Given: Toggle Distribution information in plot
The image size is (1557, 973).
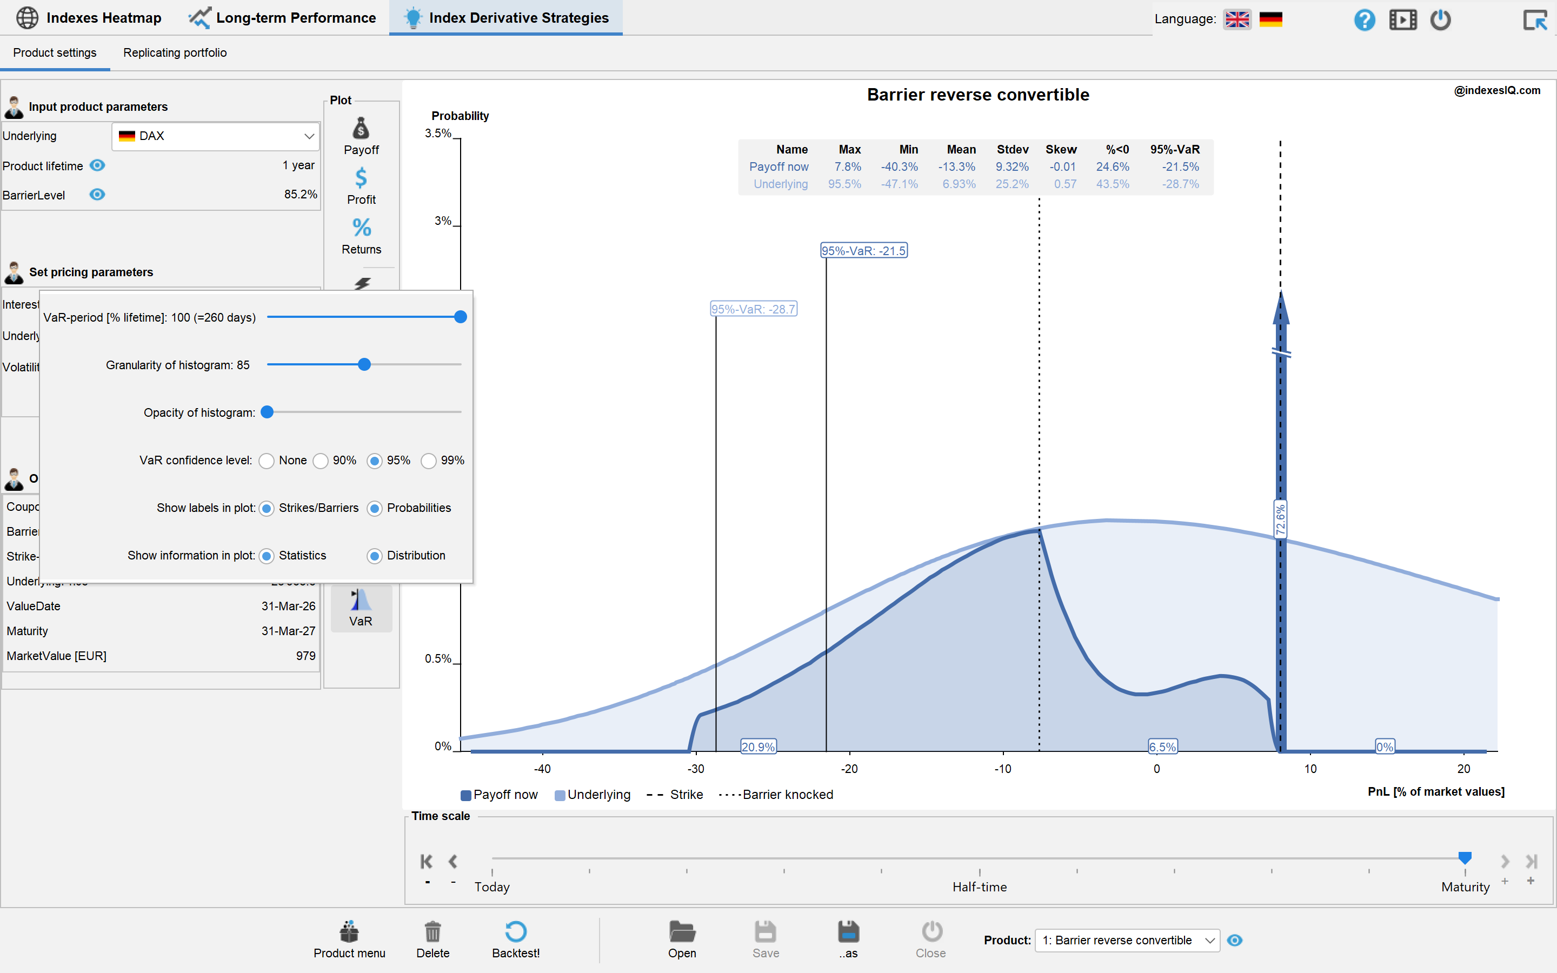Looking at the screenshot, I should tap(375, 557).
